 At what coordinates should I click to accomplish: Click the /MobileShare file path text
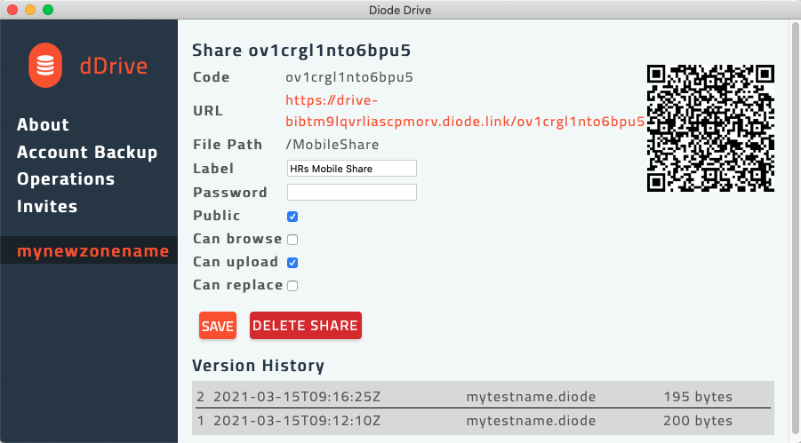pos(332,145)
